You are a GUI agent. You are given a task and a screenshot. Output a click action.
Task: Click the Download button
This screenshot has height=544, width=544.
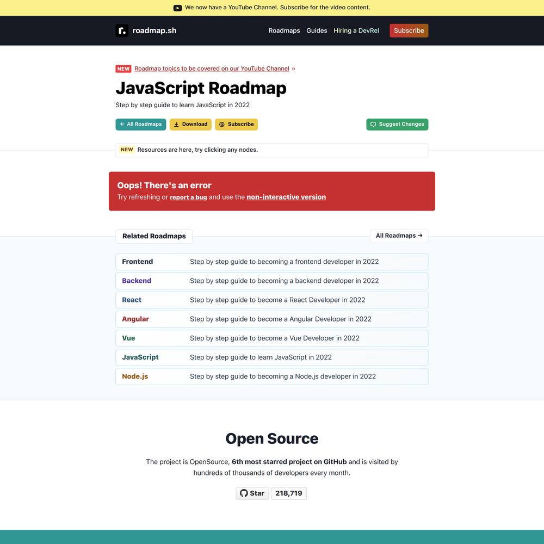point(190,124)
